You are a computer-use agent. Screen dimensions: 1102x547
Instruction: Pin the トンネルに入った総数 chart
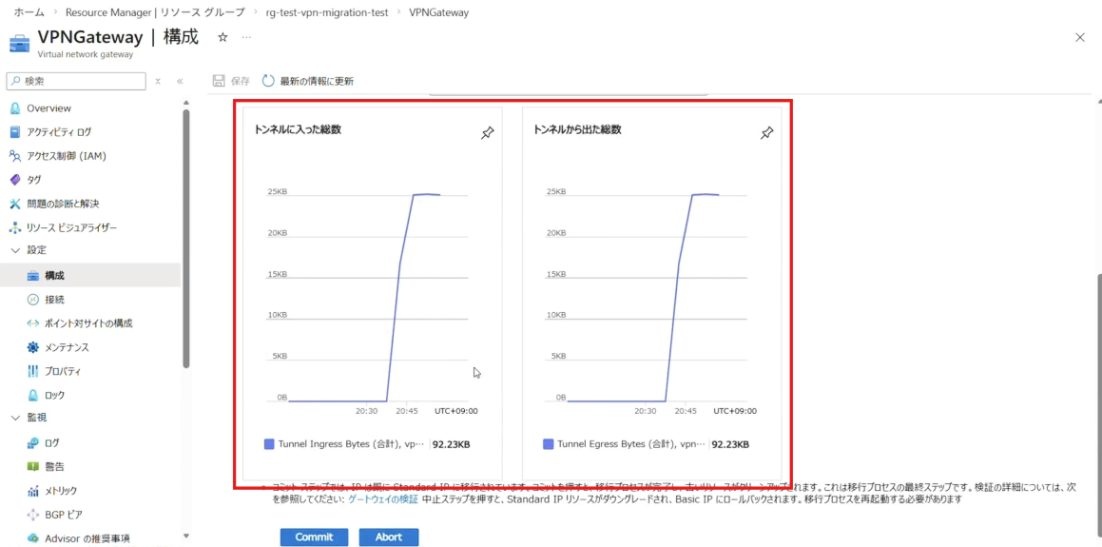click(x=487, y=133)
